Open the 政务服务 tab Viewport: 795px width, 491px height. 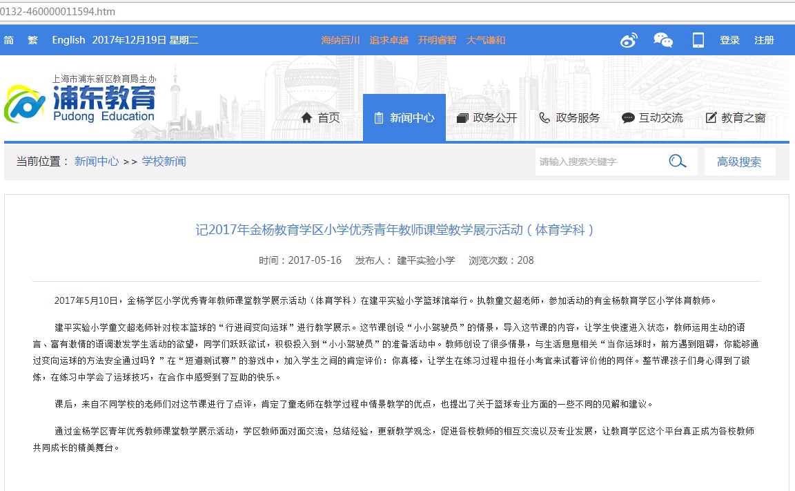(569, 117)
